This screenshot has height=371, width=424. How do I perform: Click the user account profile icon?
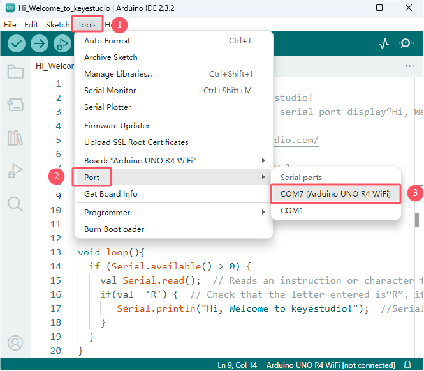[x=15, y=343]
